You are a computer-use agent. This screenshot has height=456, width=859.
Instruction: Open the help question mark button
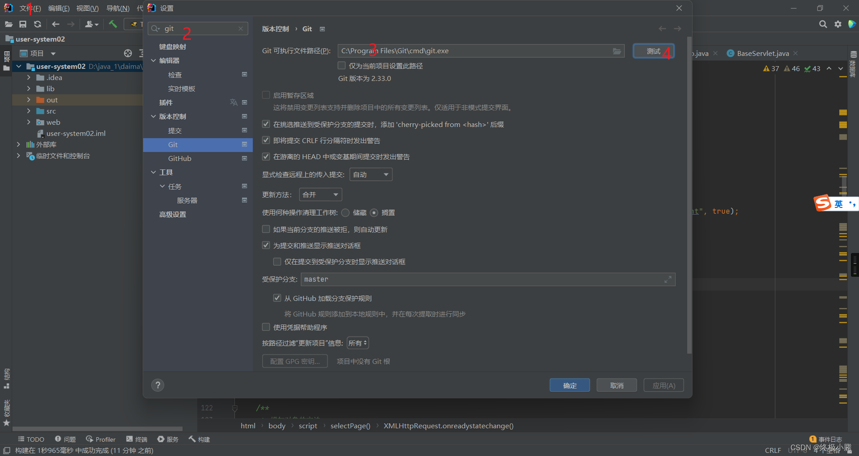click(157, 385)
